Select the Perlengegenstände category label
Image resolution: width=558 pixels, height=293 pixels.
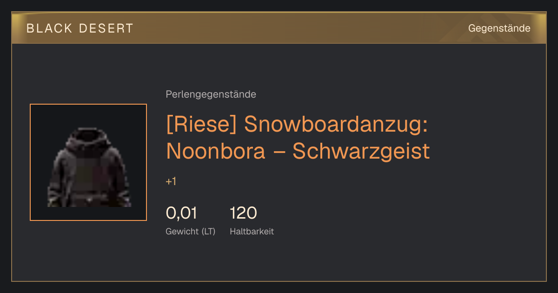[211, 94]
